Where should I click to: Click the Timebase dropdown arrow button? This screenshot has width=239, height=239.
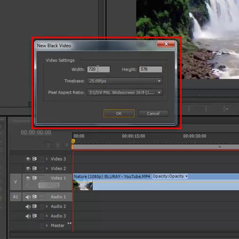pyautogui.click(x=159, y=81)
